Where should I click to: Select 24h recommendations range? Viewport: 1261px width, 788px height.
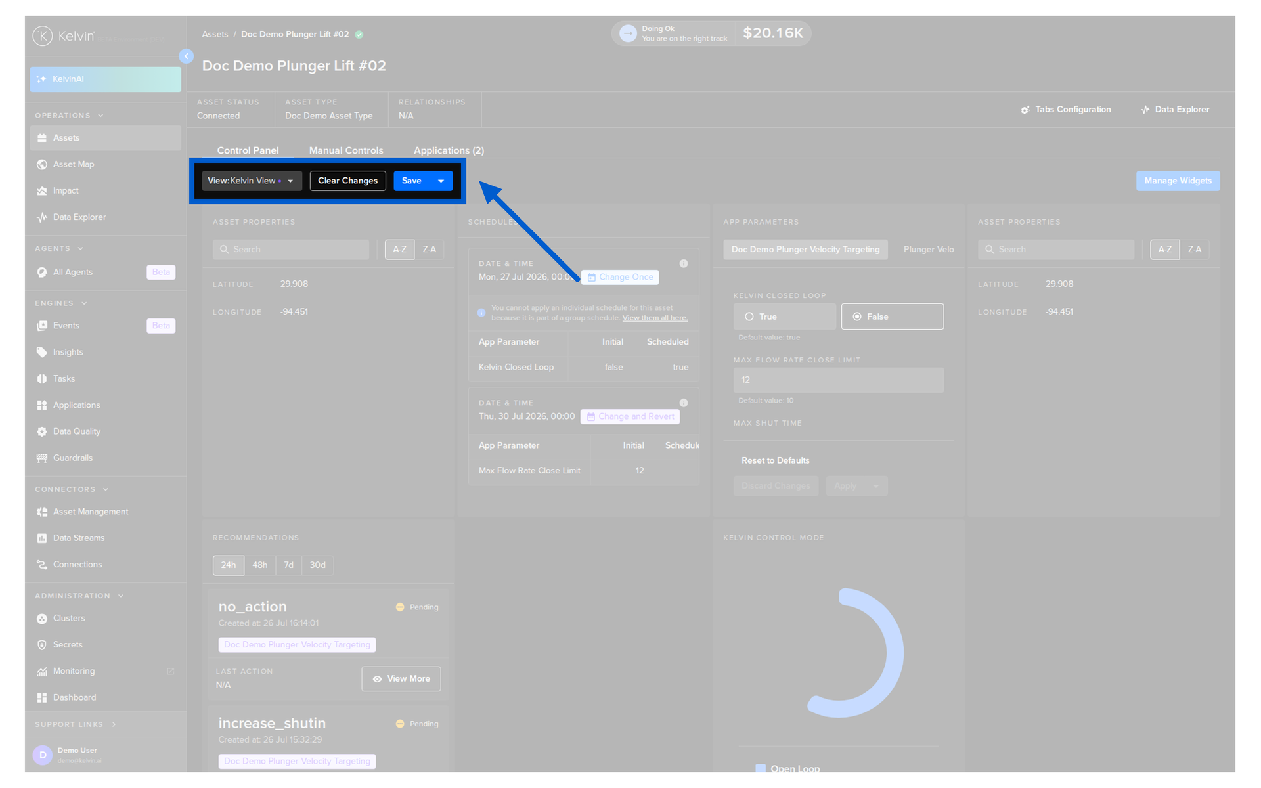(x=229, y=565)
